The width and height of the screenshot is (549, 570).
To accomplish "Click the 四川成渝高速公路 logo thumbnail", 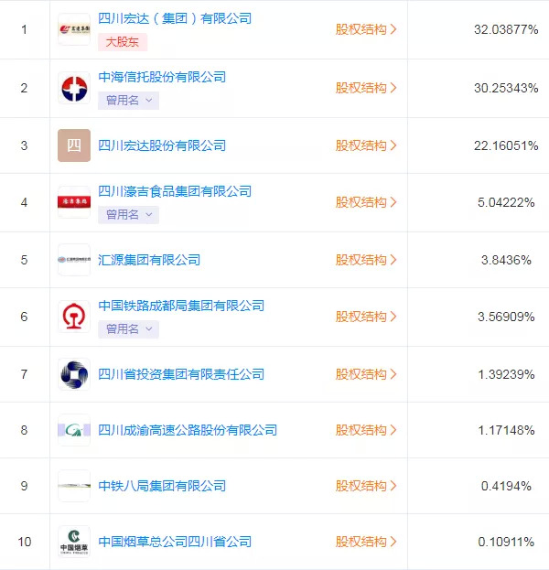I will (x=74, y=430).
